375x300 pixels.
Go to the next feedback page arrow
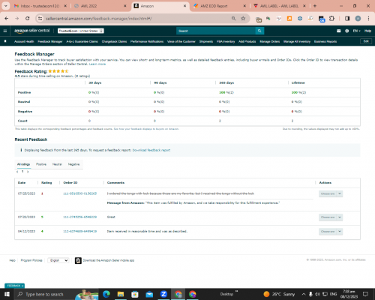tap(28, 172)
